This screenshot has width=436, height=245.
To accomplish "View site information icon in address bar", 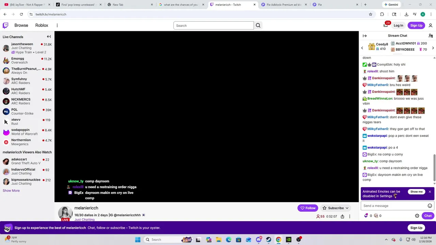I will click(x=31, y=14).
